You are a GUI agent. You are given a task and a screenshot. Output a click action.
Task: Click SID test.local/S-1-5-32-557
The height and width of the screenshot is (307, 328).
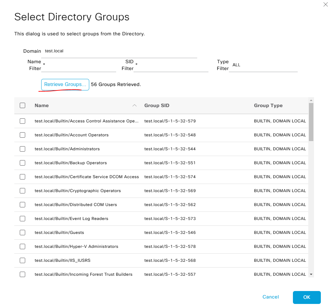170,274
